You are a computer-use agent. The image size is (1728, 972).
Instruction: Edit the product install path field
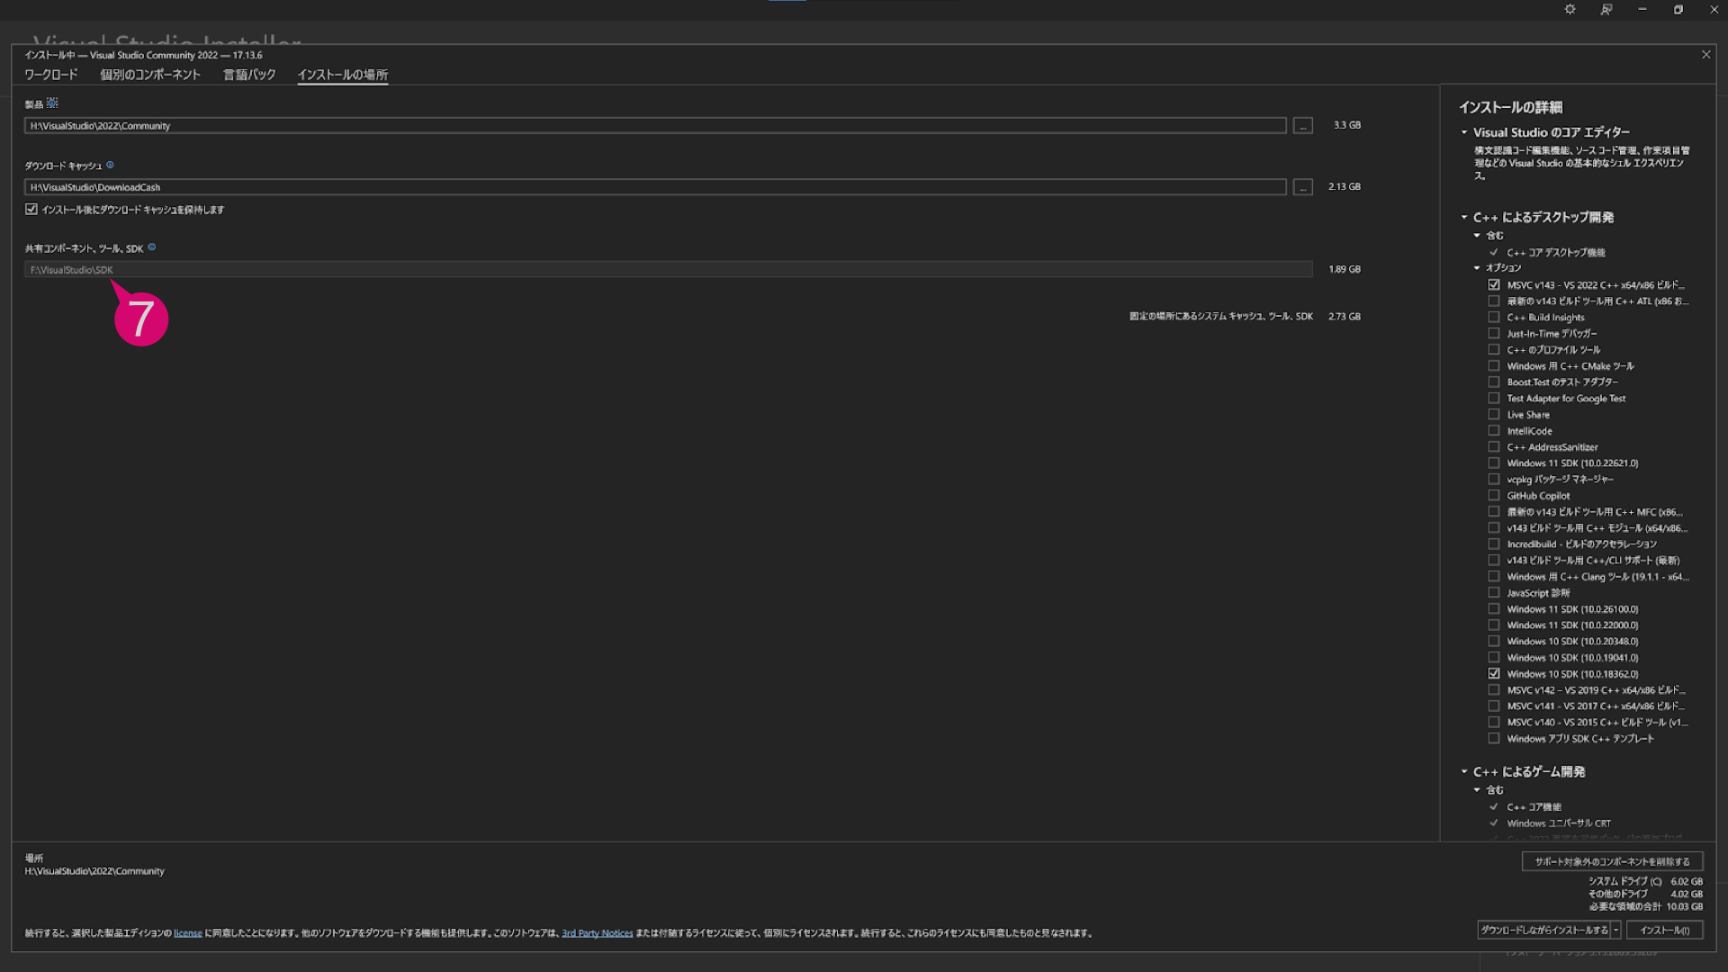pos(655,126)
